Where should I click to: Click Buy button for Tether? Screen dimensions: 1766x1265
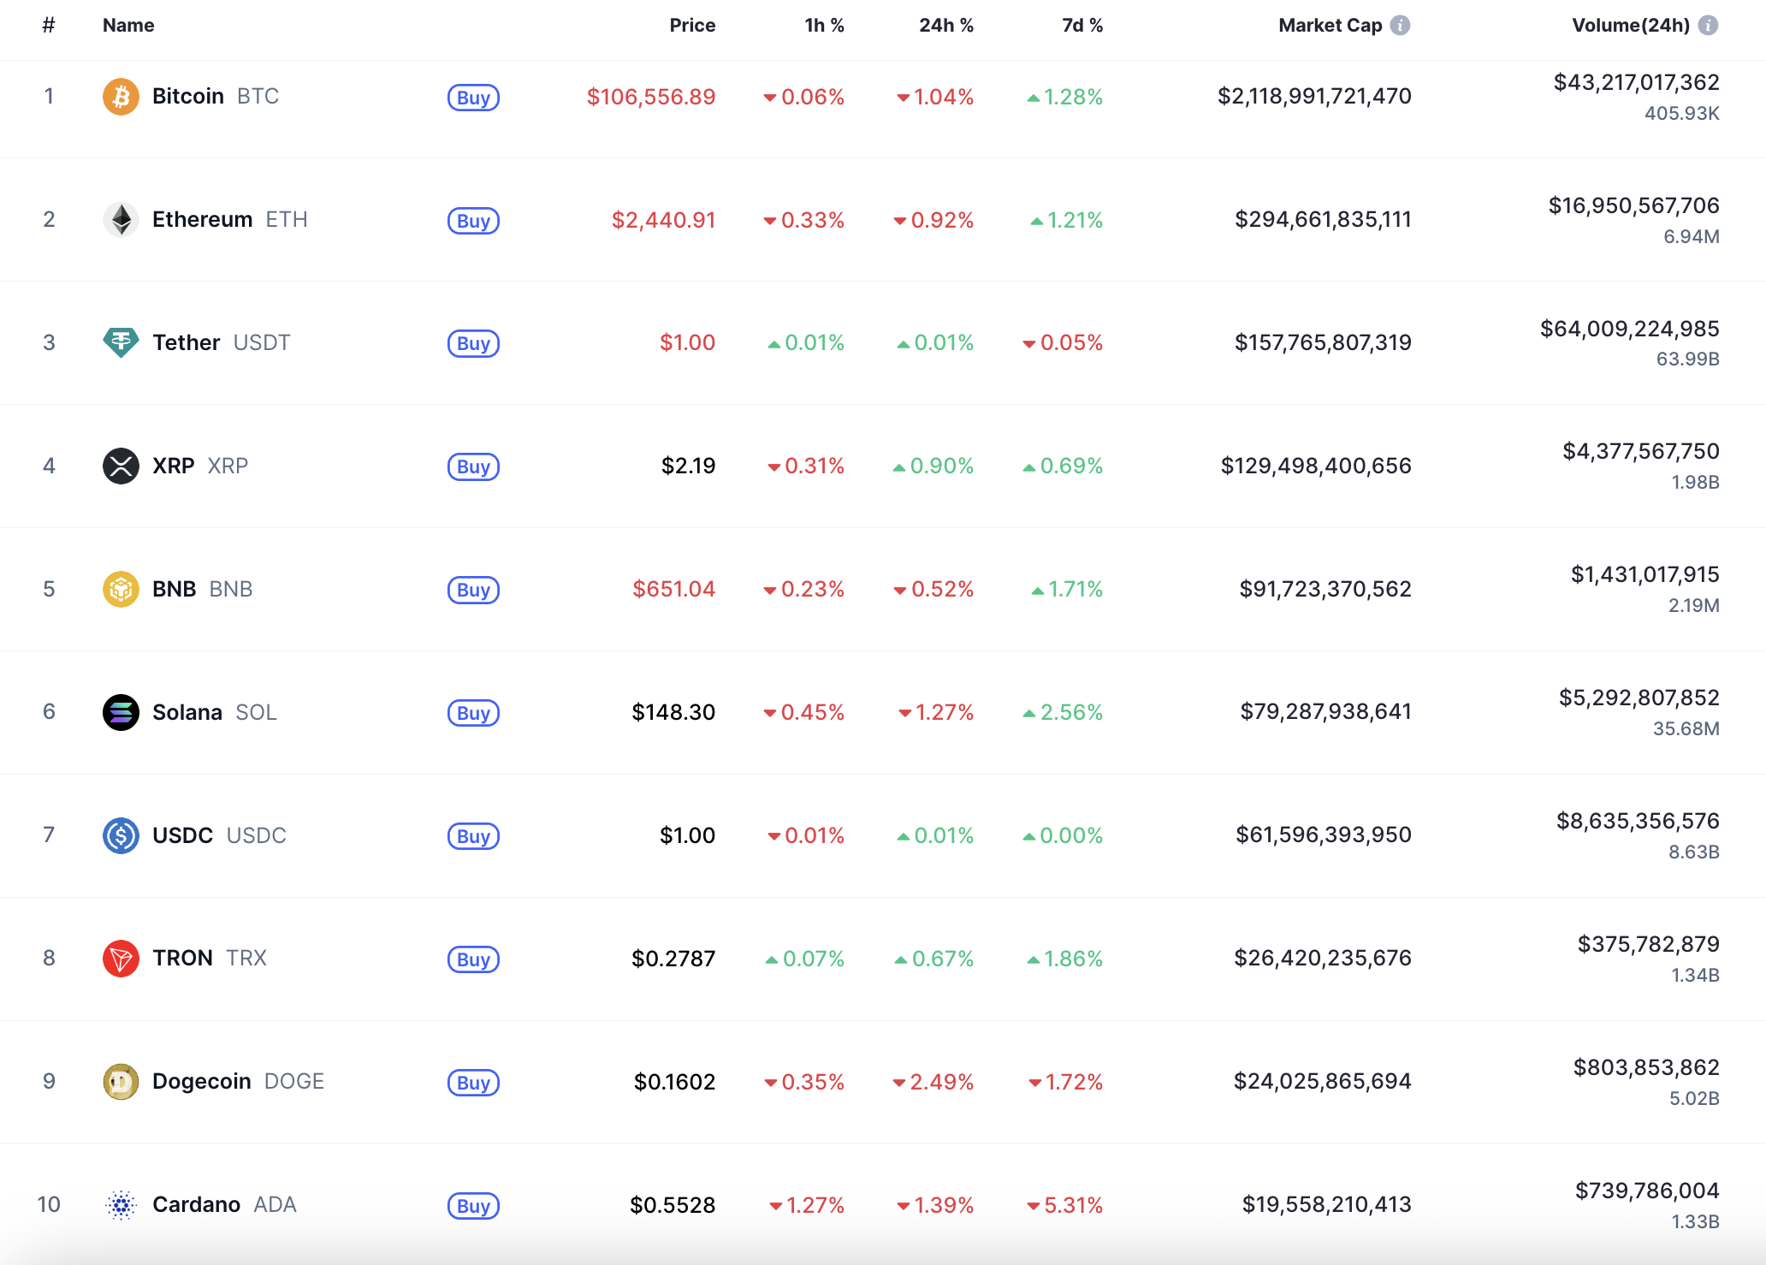point(473,343)
